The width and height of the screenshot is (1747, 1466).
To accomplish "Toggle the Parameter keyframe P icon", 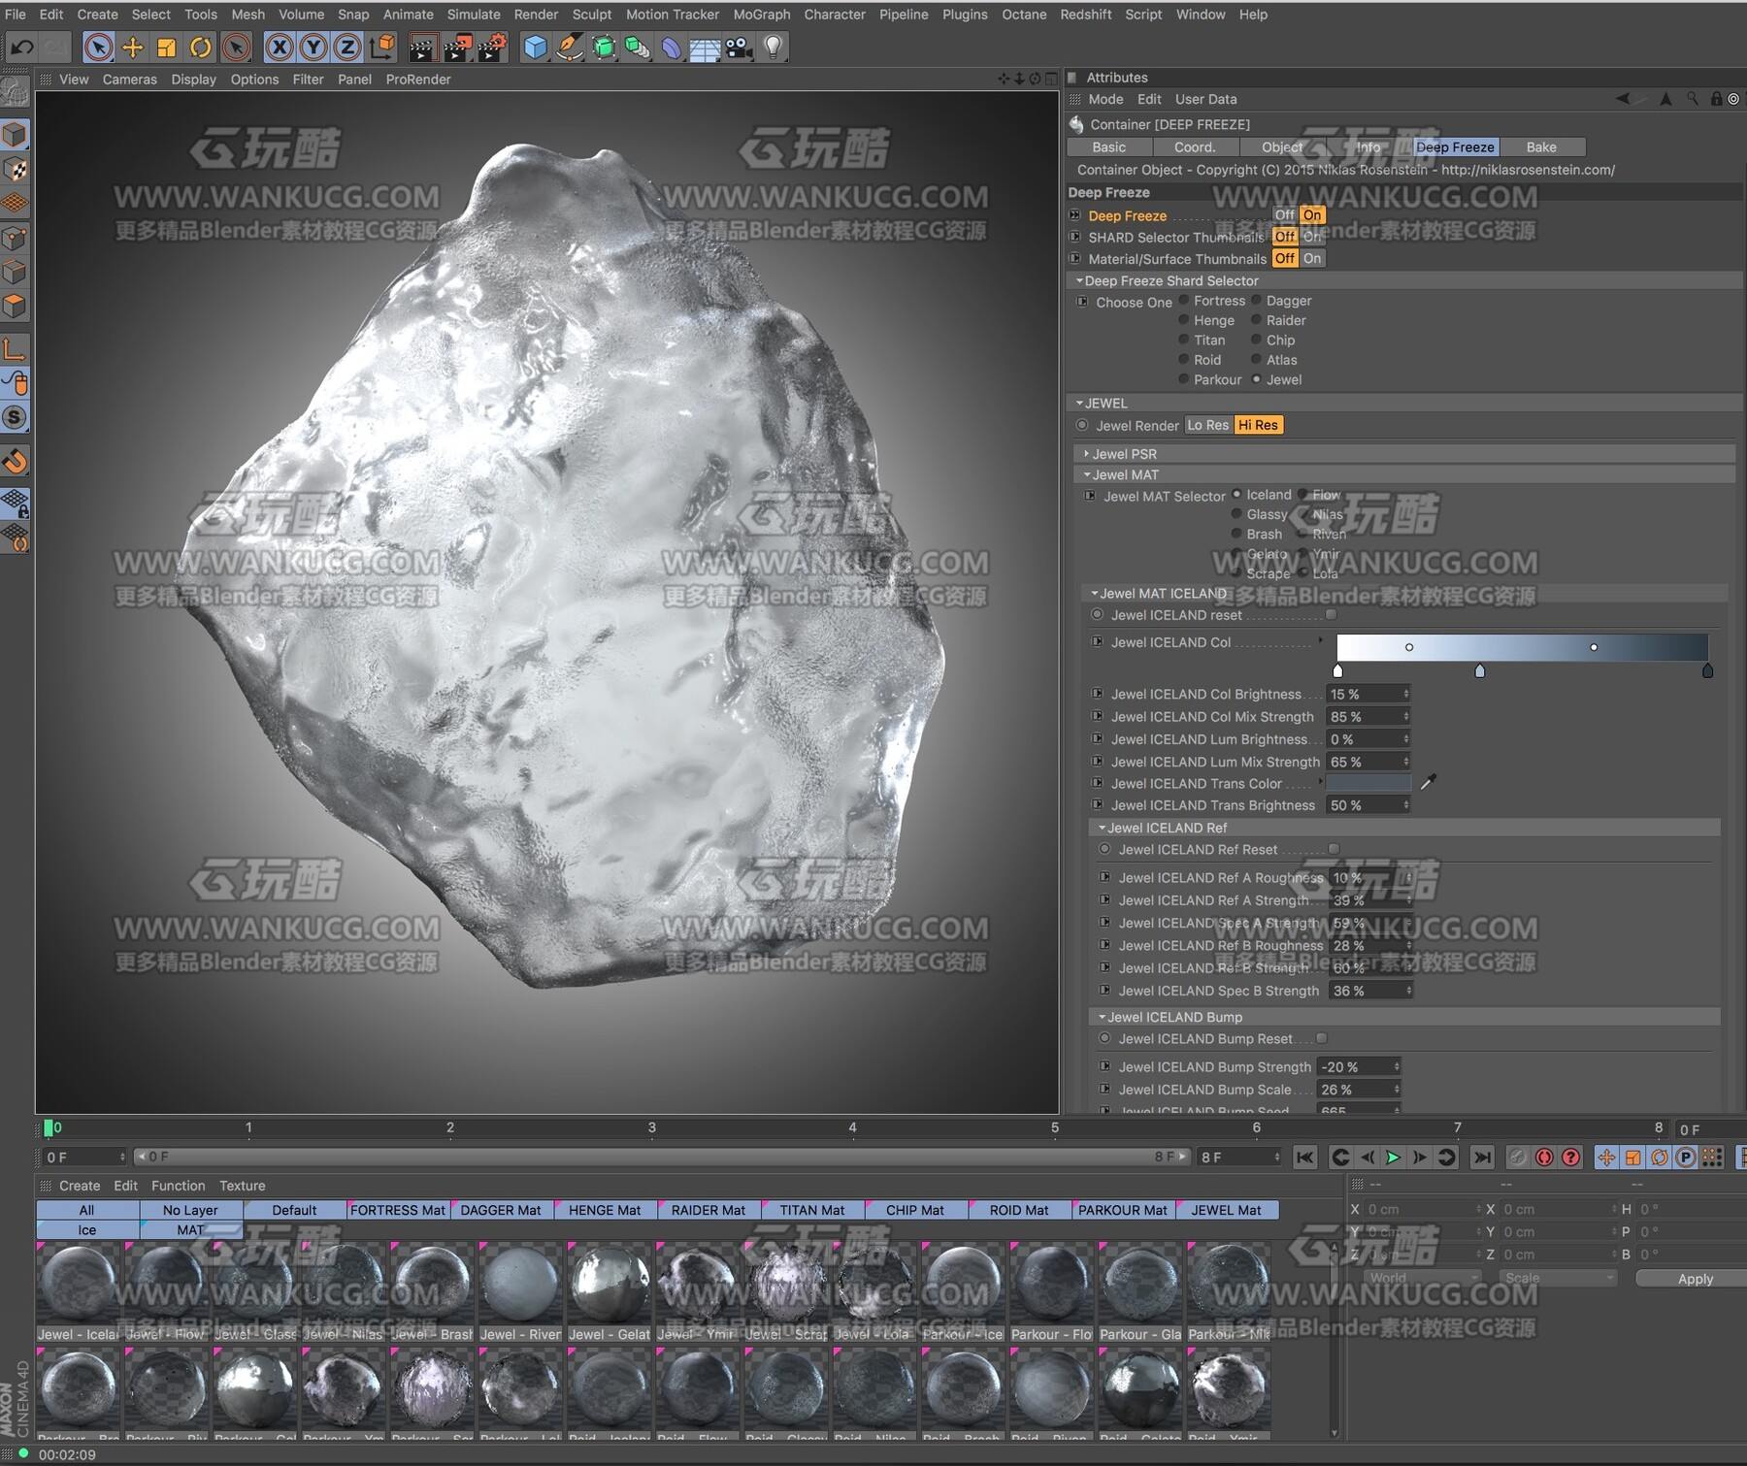I will [1686, 1157].
